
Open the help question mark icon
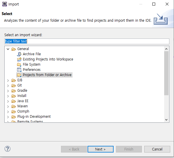pos(8,149)
